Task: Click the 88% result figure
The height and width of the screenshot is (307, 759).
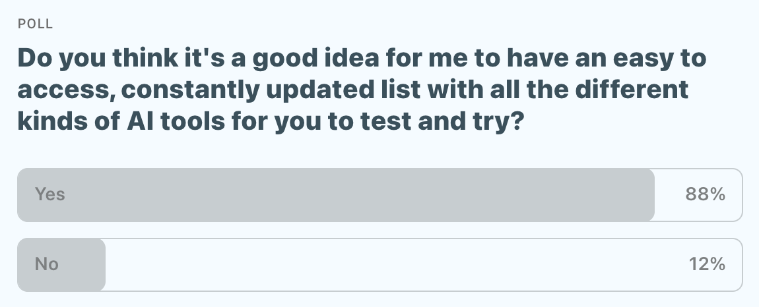Action: click(706, 194)
